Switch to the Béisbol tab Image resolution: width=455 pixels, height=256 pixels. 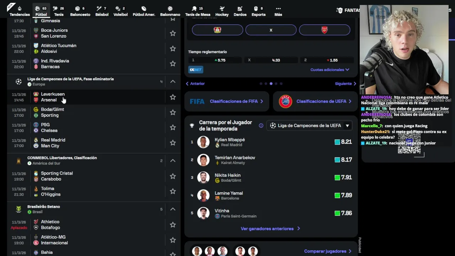click(x=102, y=11)
